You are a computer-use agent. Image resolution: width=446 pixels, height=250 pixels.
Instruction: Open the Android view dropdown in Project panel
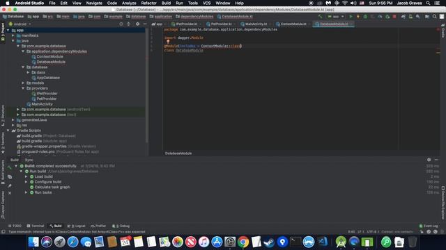click(20, 24)
